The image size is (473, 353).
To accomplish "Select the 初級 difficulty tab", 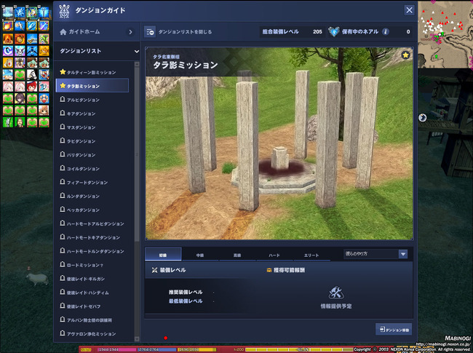I will point(163,254).
